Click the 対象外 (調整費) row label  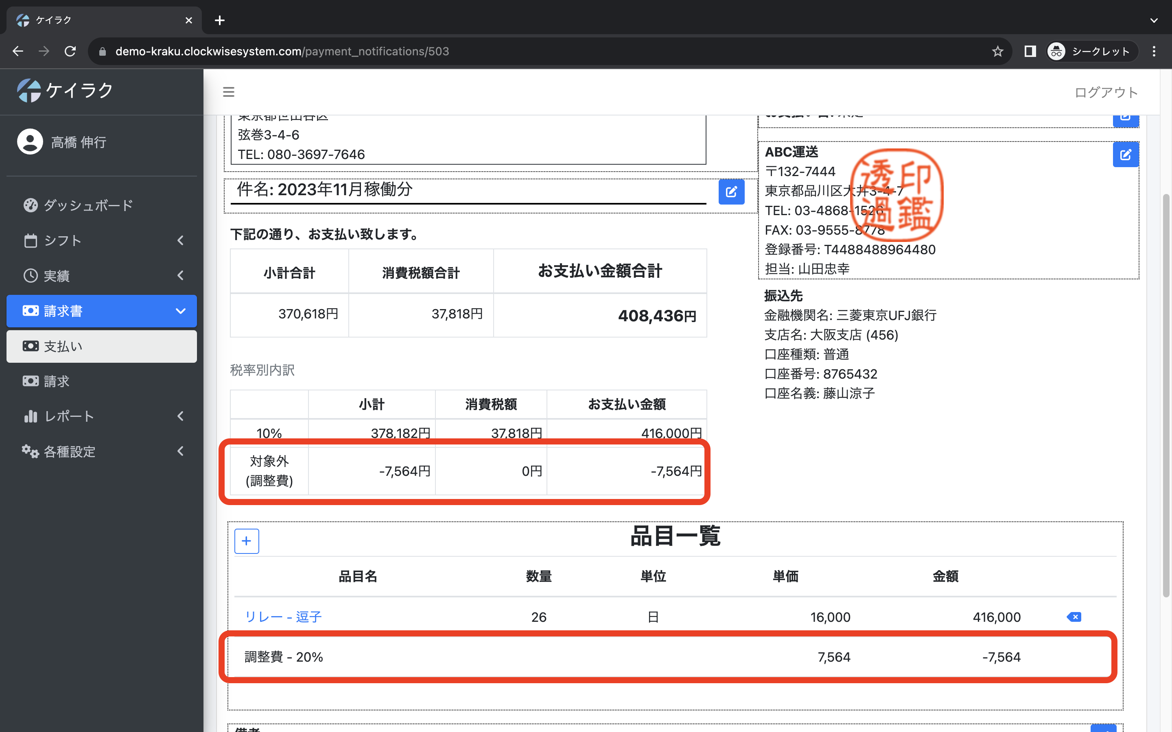point(269,471)
